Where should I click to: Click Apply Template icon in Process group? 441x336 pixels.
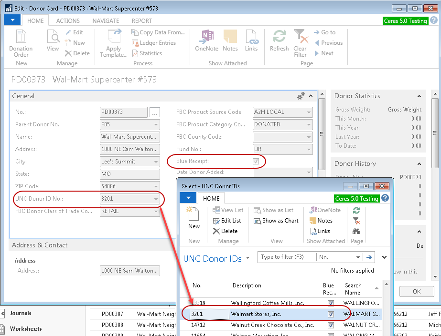[x=114, y=42]
